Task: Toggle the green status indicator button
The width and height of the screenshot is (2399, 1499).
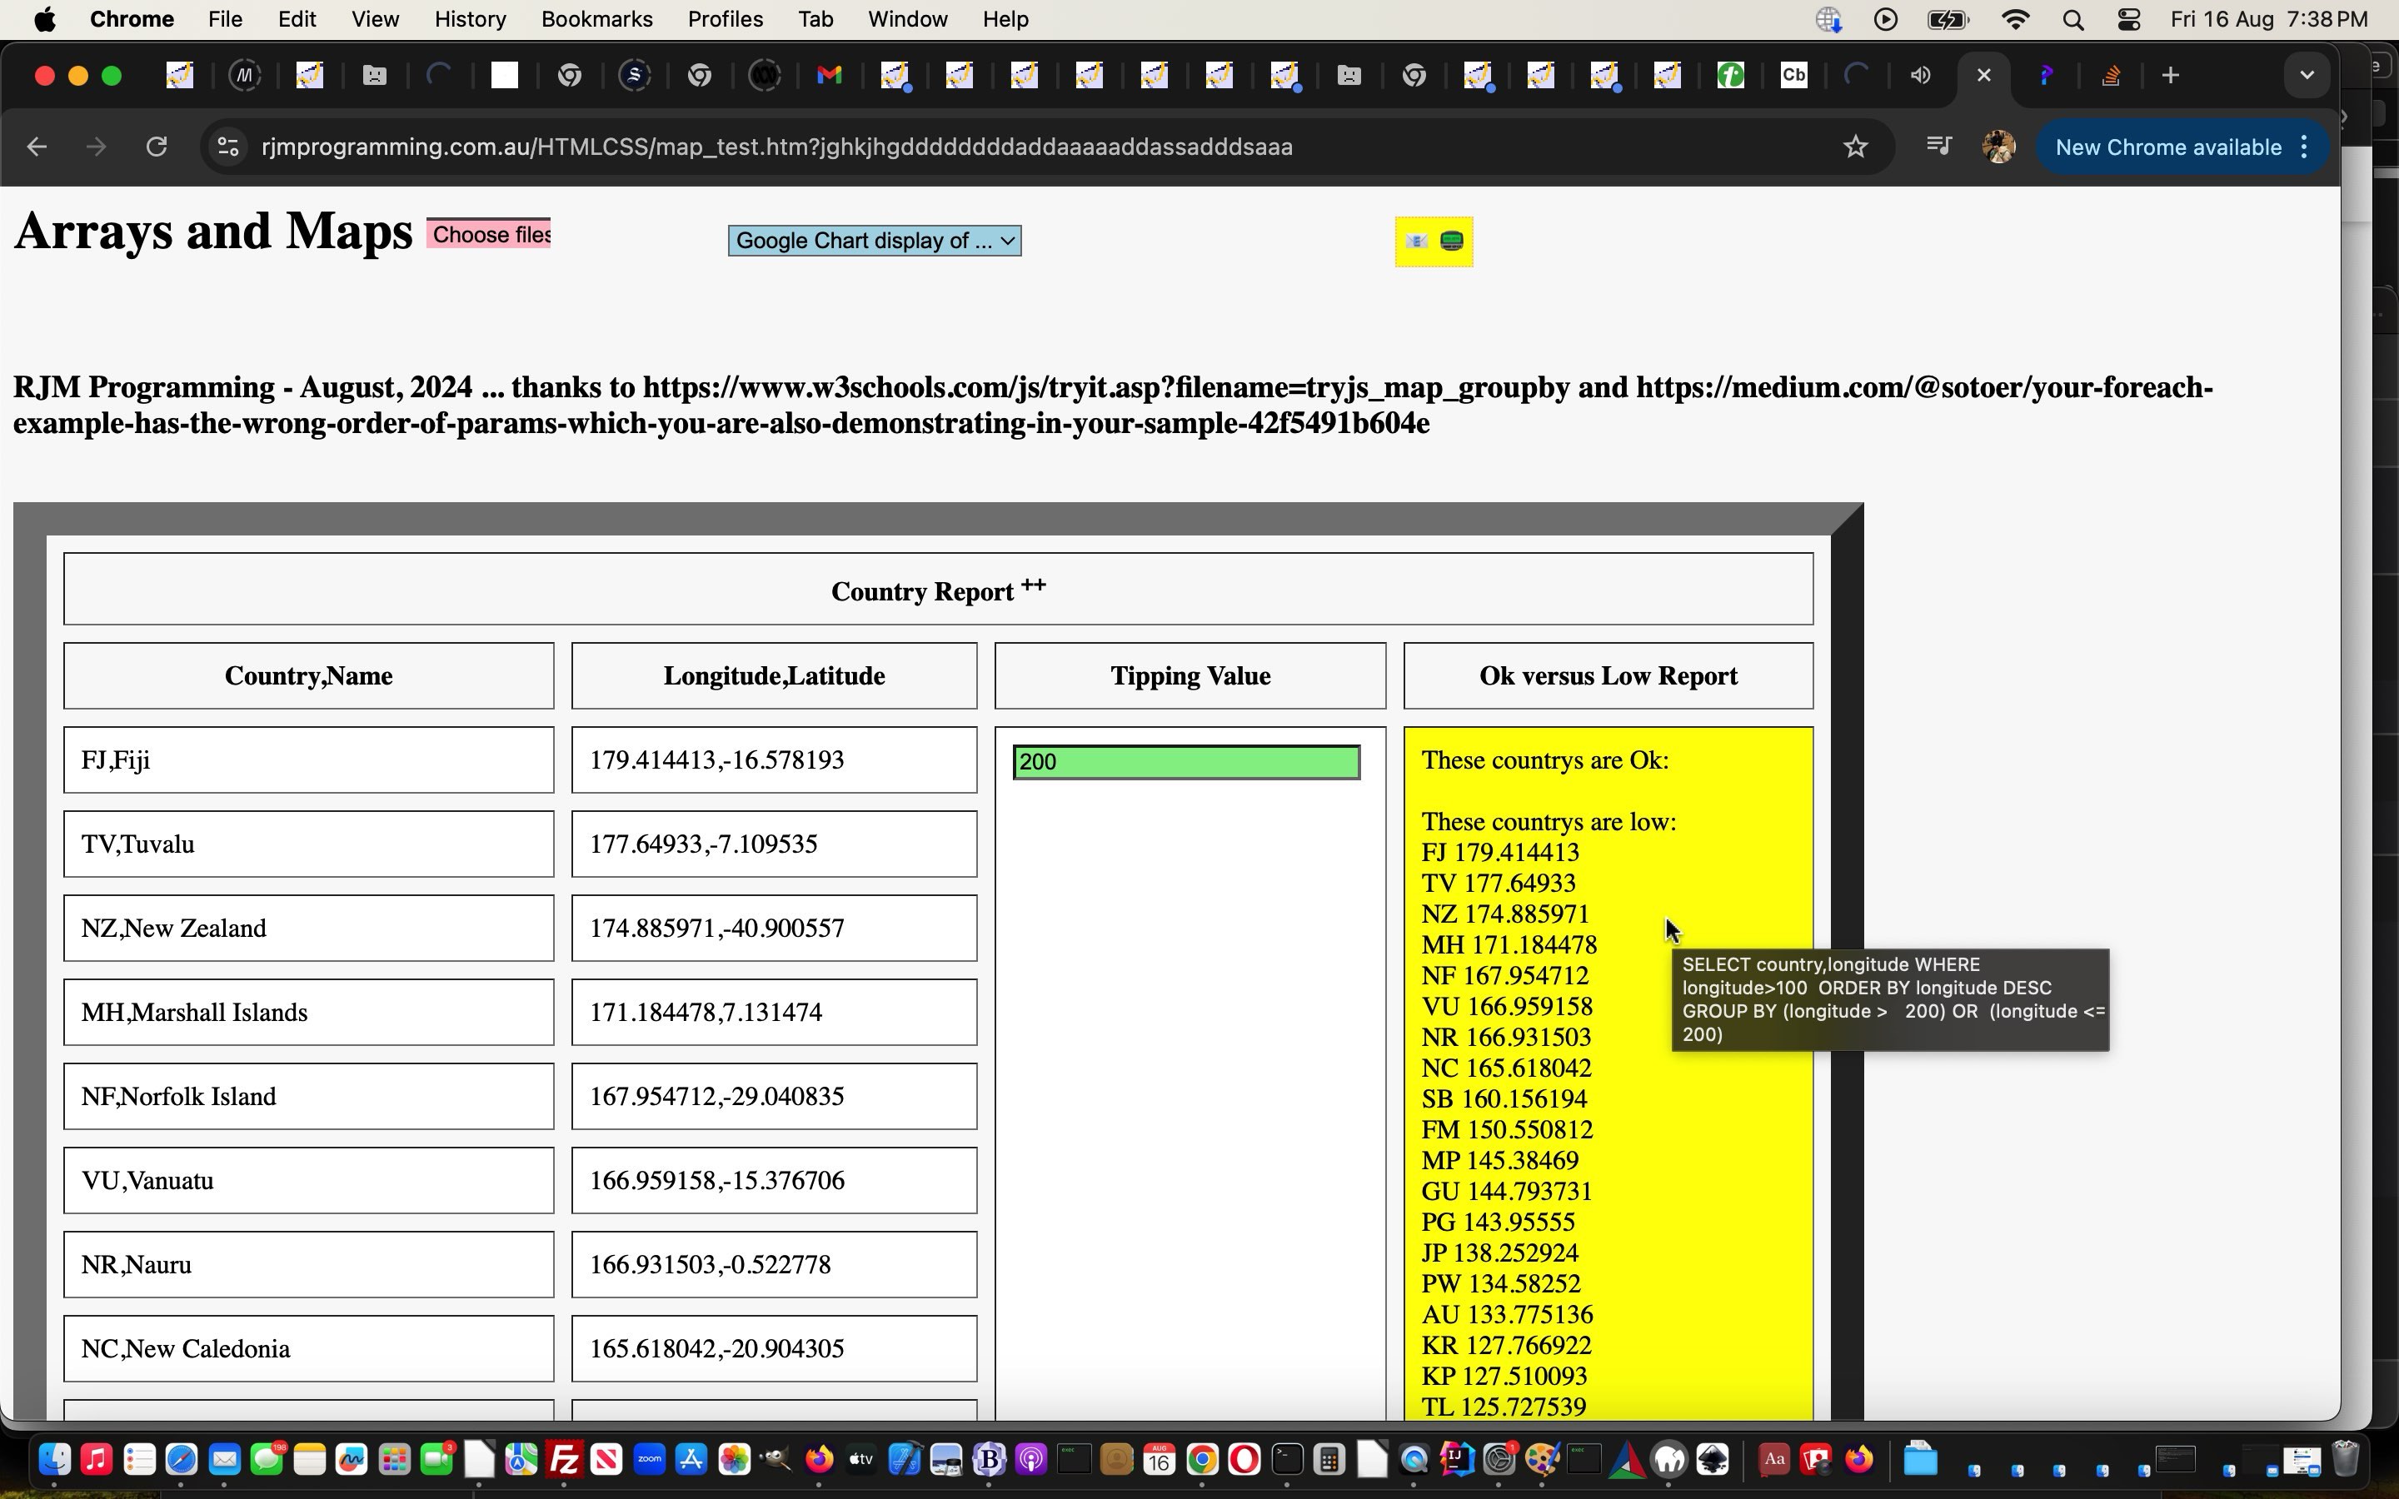Action: (x=1451, y=238)
